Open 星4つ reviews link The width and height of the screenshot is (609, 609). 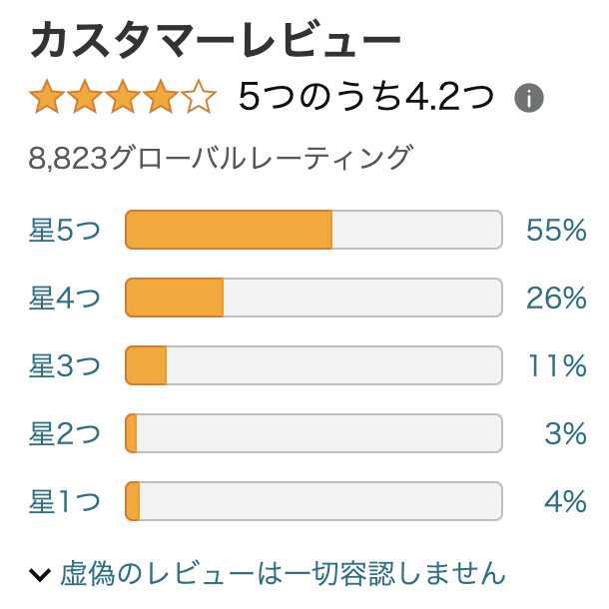(x=65, y=298)
